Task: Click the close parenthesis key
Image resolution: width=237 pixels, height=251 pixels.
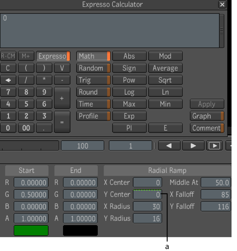Action: click(44, 68)
